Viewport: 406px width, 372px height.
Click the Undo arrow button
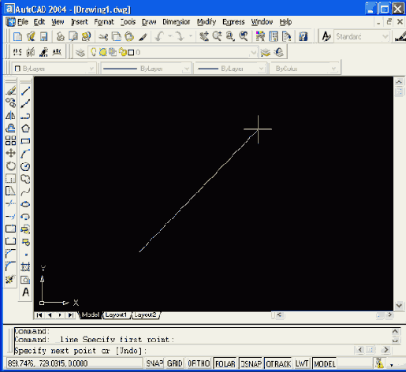[159, 36]
